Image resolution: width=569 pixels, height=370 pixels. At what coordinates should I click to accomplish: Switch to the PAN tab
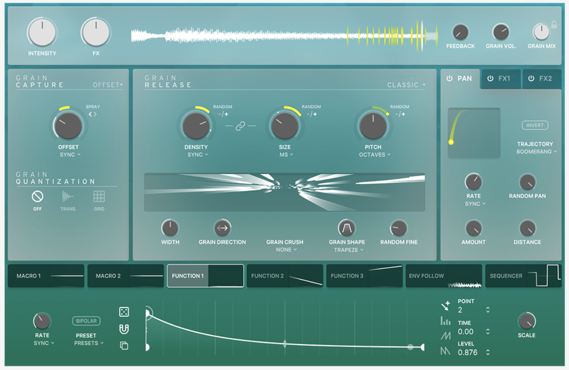point(460,79)
